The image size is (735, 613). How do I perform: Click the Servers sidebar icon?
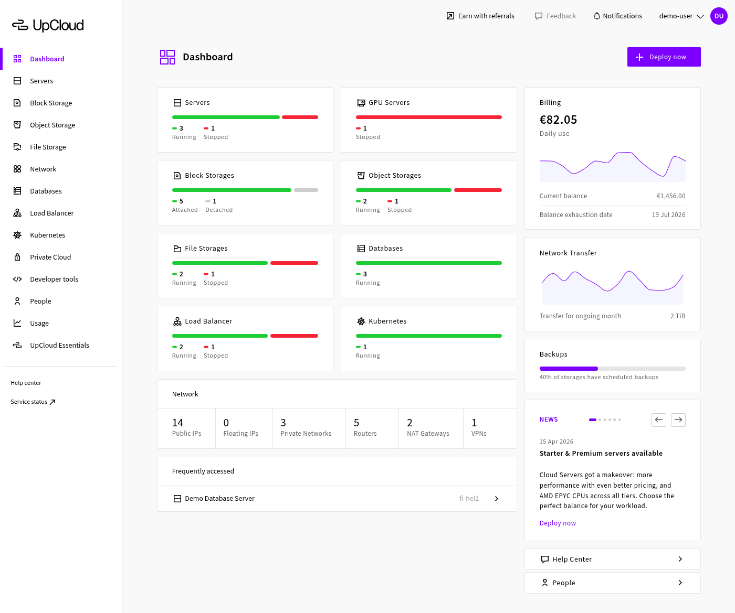tap(17, 81)
